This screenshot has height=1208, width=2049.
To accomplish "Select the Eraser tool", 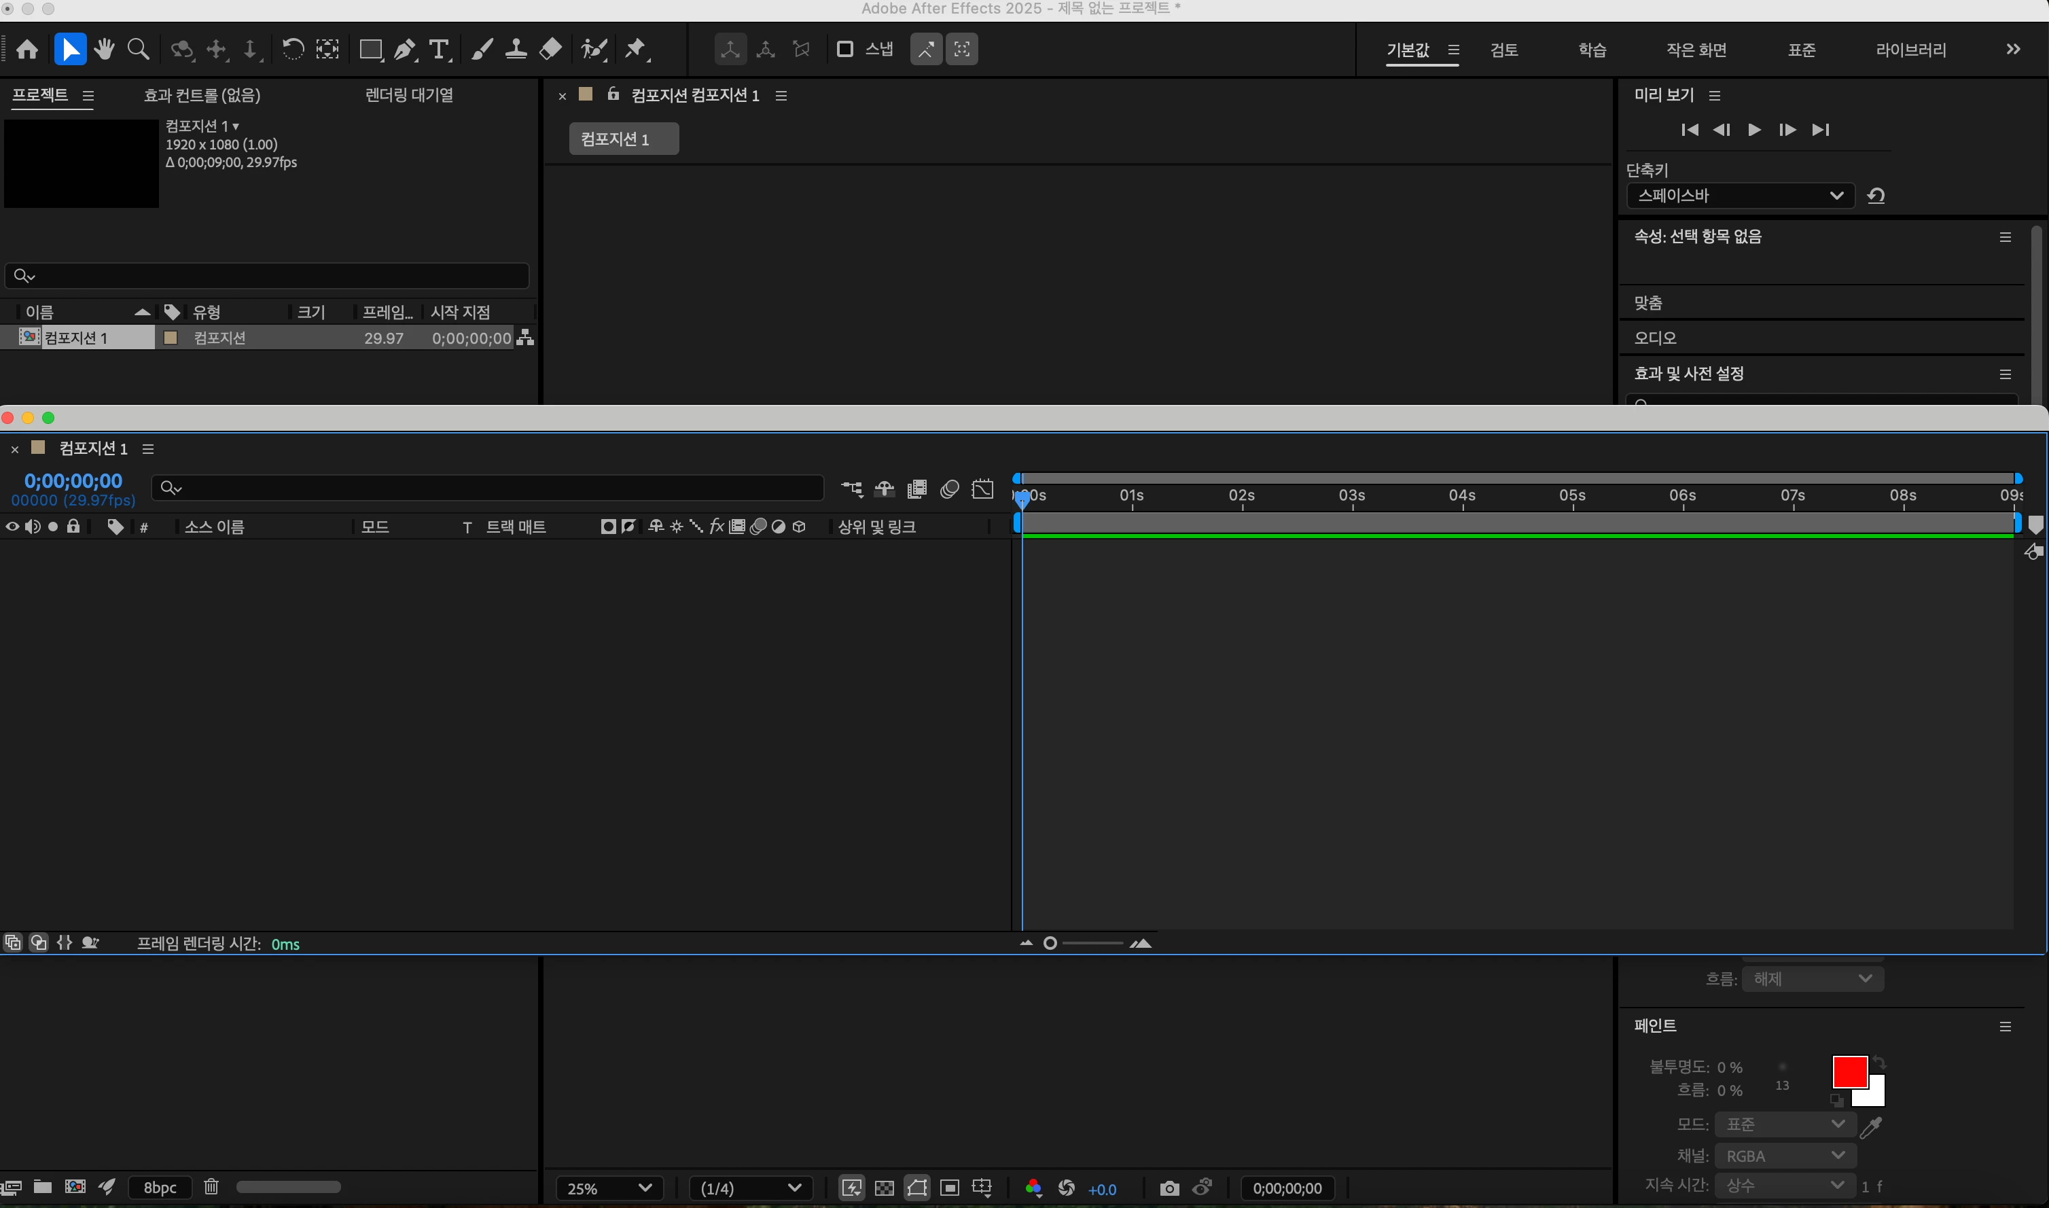I will pyautogui.click(x=550, y=50).
